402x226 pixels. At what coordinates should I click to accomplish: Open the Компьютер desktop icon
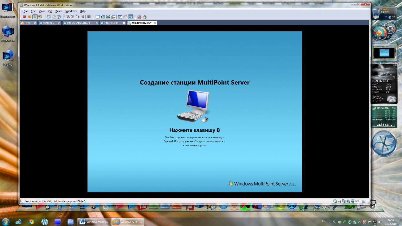point(8,11)
